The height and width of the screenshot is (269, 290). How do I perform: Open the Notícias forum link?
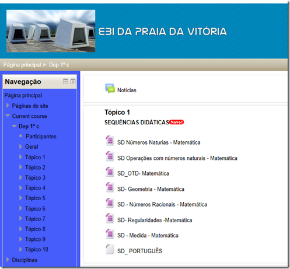[x=127, y=90]
